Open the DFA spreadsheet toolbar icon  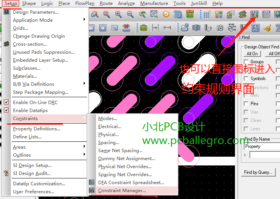click(x=266, y=14)
